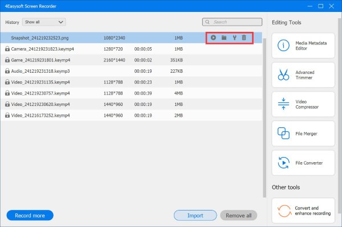Open folder of the selected Snapshot file
This screenshot has width=342, height=227.
[x=224, y=38]
